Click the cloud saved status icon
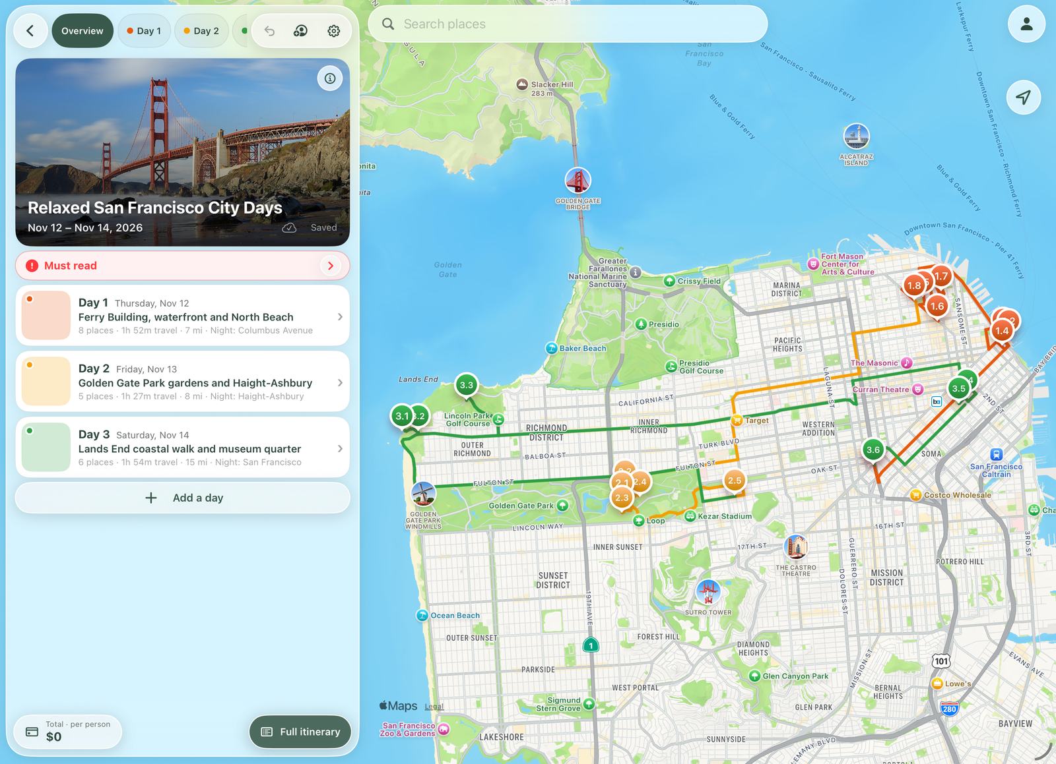The image size is (1056, 764). (x=289, y=227)
